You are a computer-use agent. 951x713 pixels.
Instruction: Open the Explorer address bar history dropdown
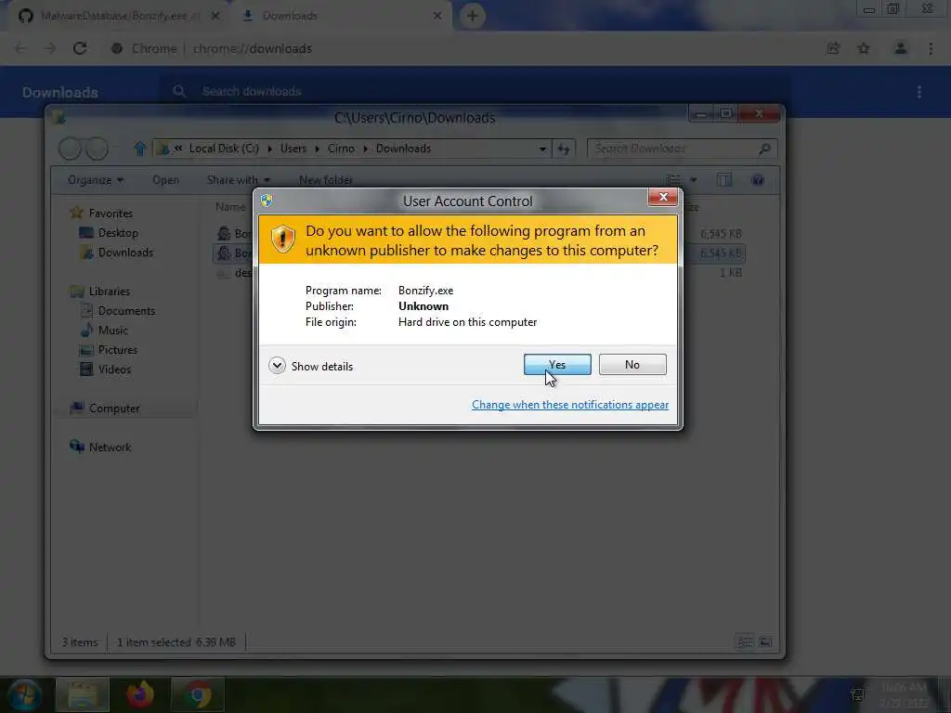[542, 149]
